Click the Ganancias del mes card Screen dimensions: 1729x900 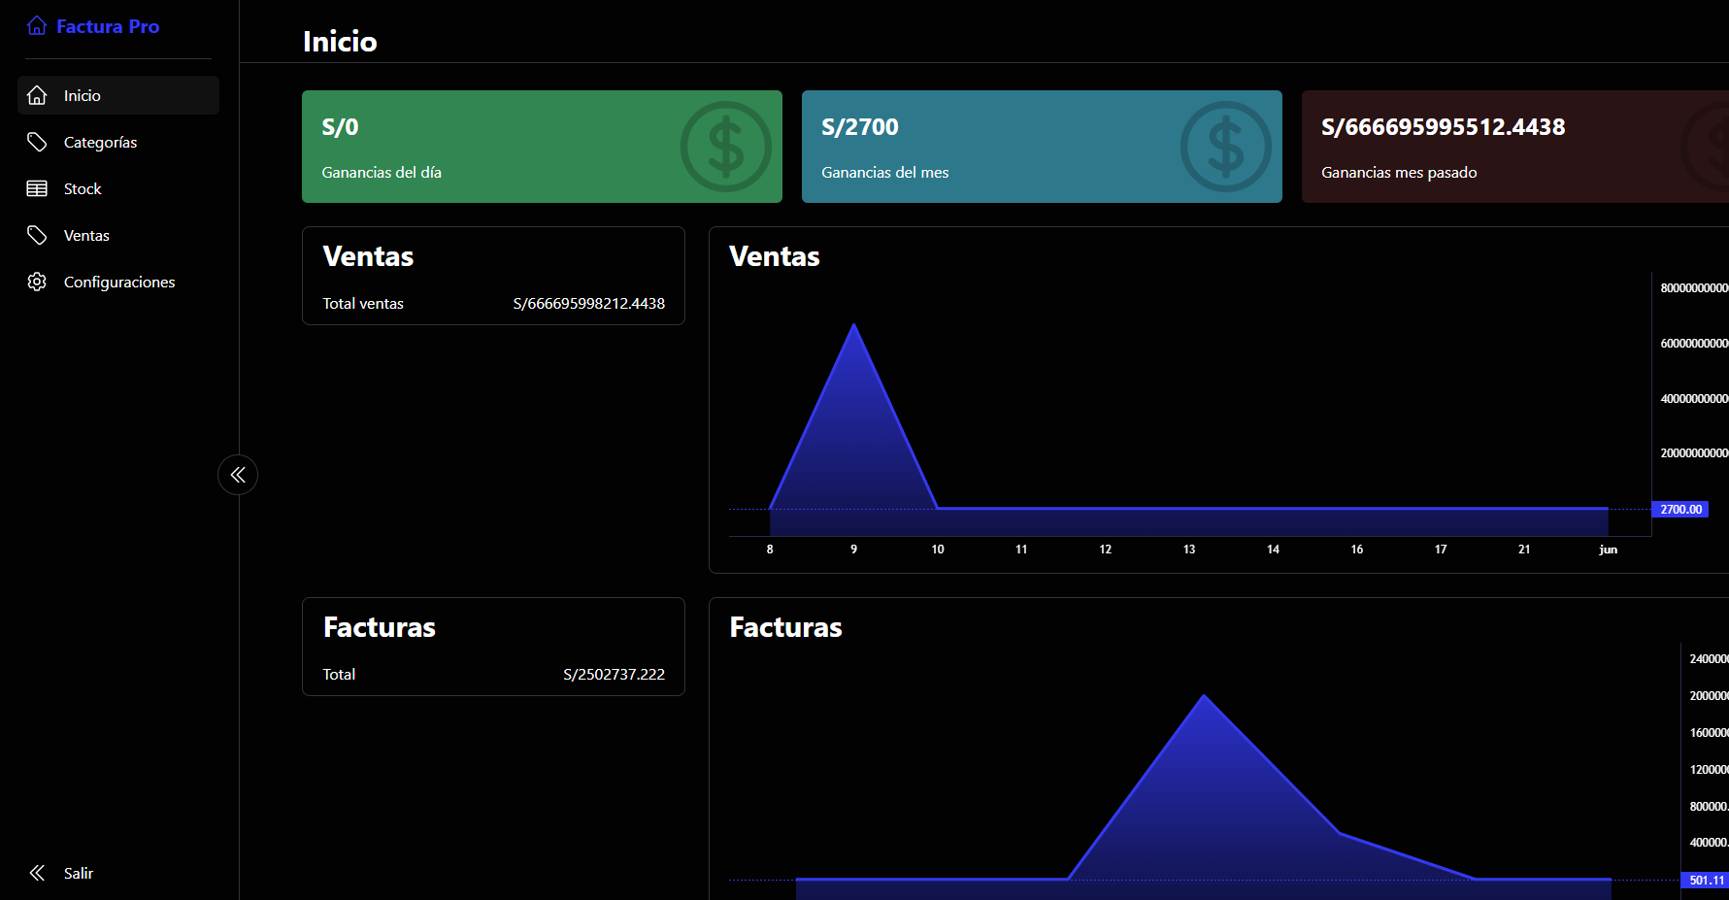[x=1041, y=147]
